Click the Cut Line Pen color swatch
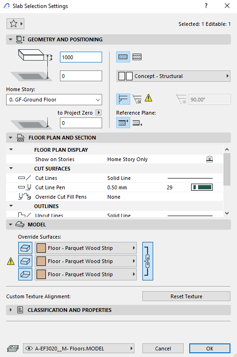The width and height of the screenshot is (237, 357). tap(202, 187)
